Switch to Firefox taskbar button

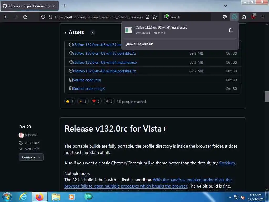(40, 197)
